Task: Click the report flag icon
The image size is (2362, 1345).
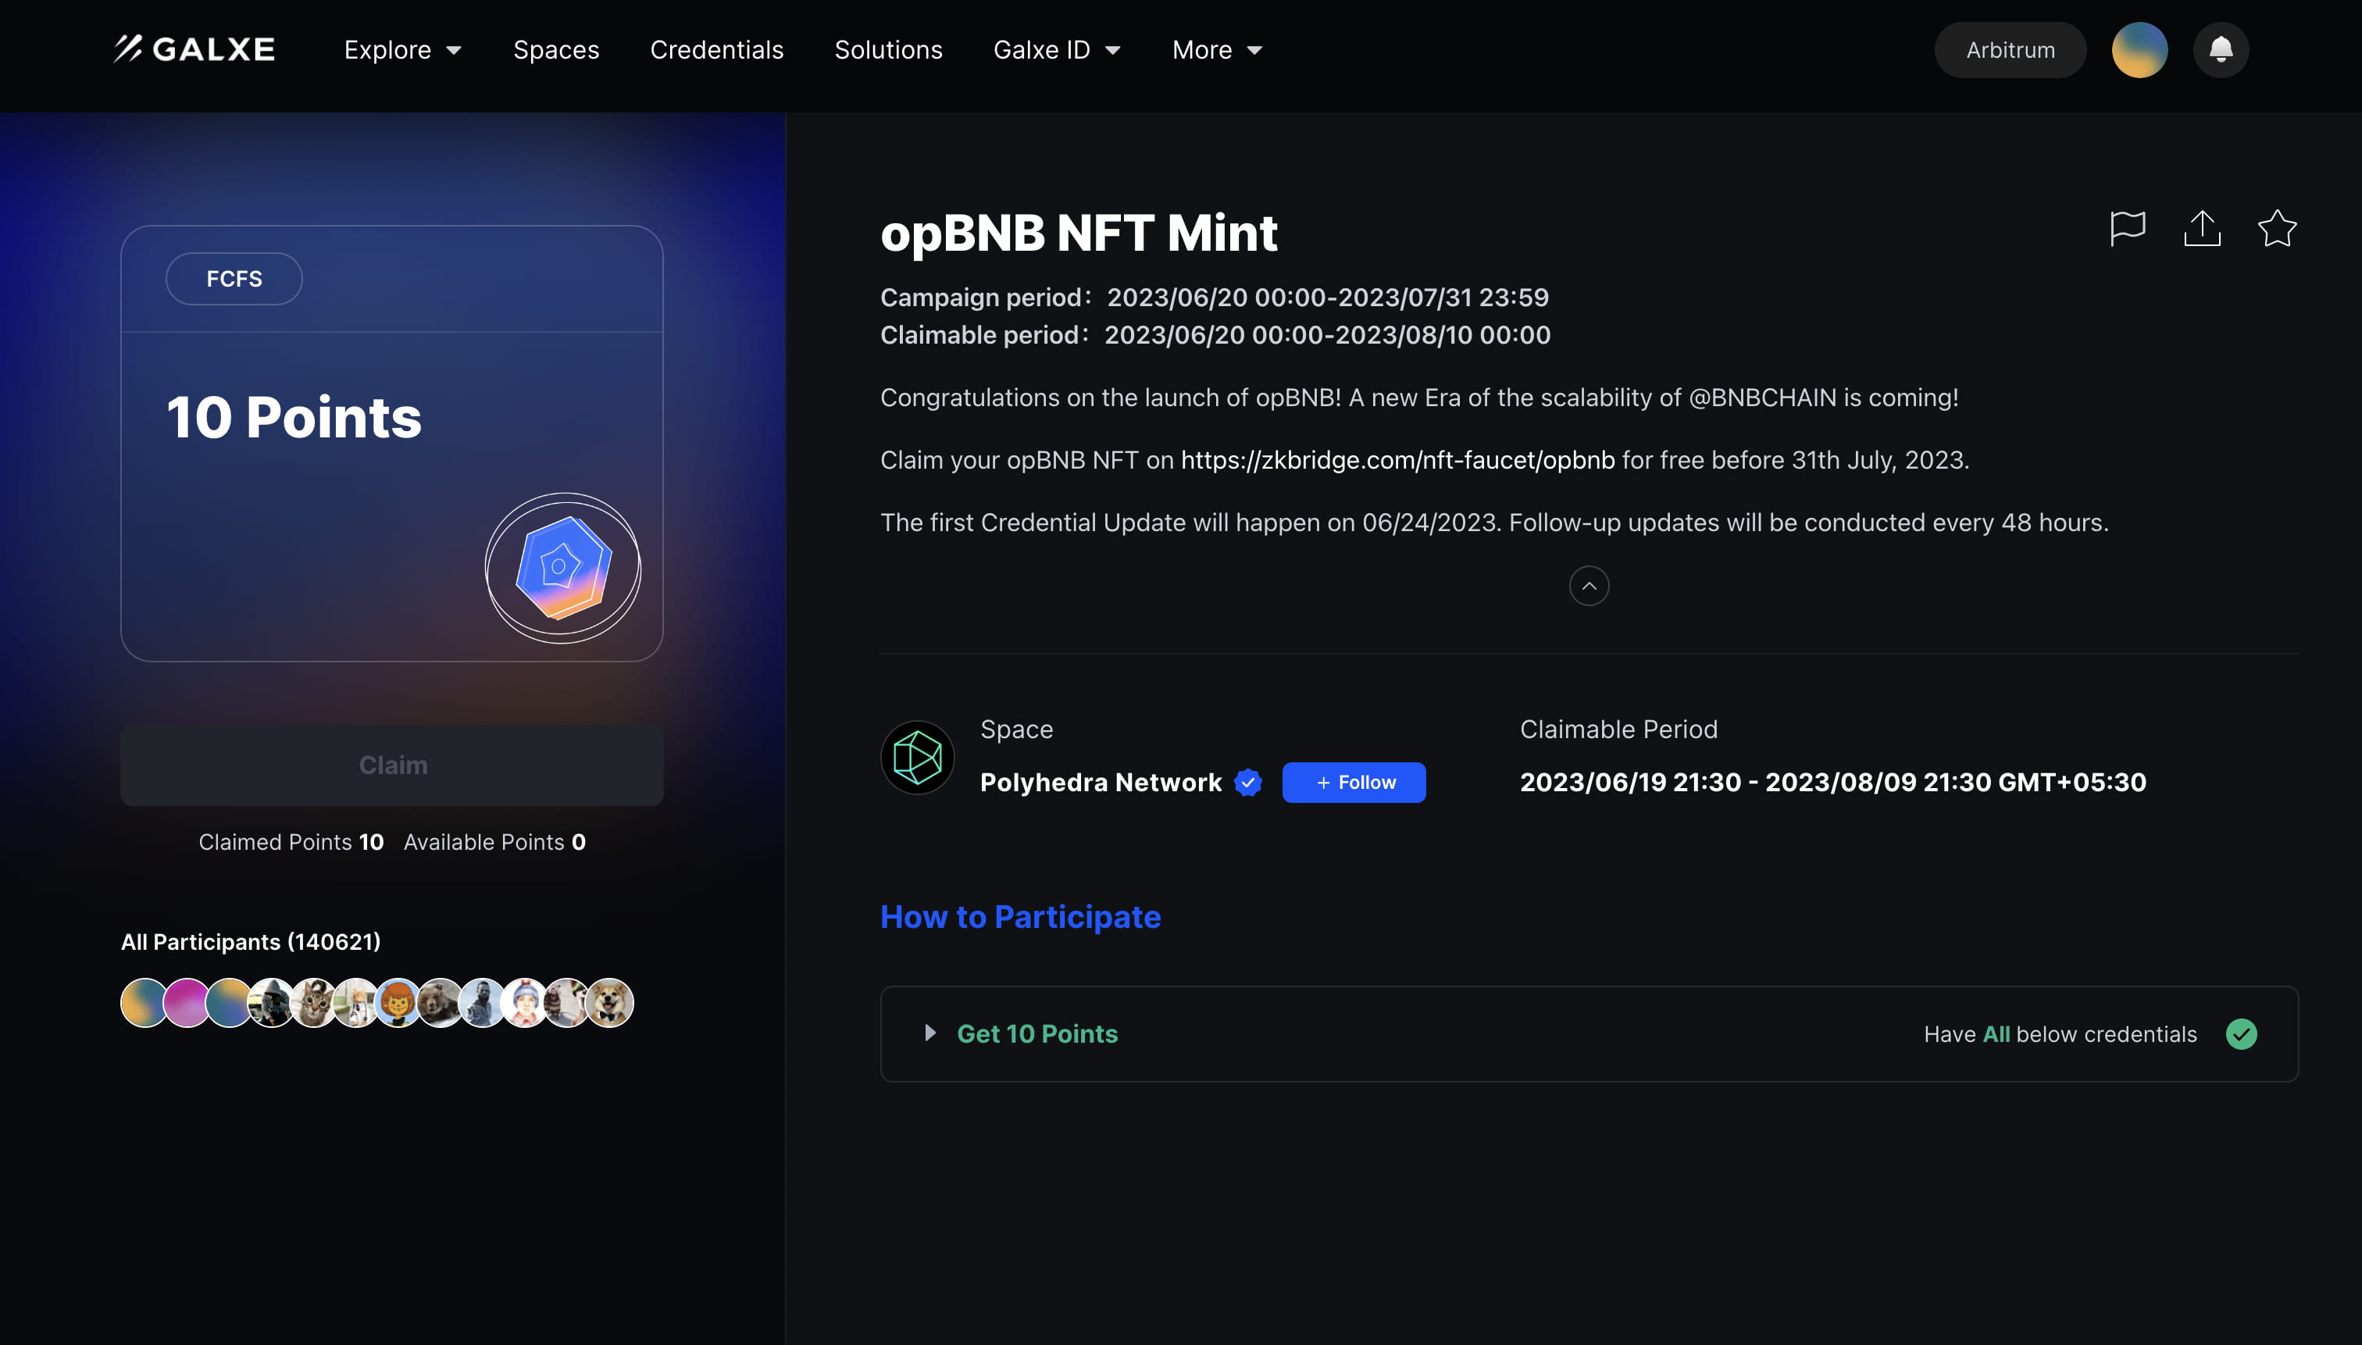Action: 2126,228
